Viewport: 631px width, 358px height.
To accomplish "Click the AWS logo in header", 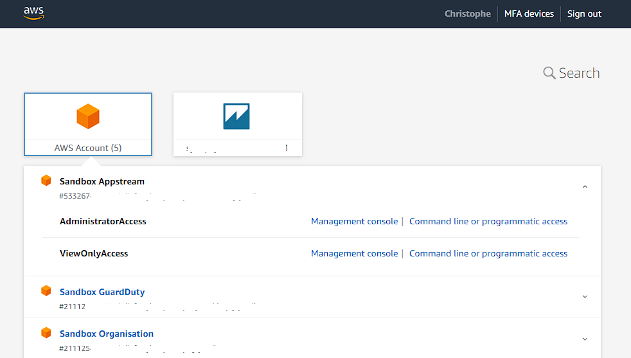I will pos(33,13).
